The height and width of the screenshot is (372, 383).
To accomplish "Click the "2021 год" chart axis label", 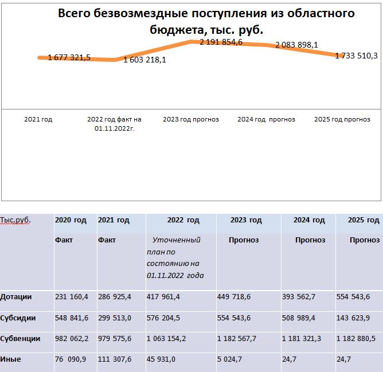I will [38, 120].
